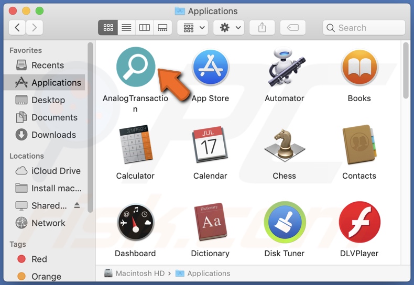The width and height of the screenshot is (414, 285).
Task: Click the Applications folder icon in title bar
Action: coord(180,11)
